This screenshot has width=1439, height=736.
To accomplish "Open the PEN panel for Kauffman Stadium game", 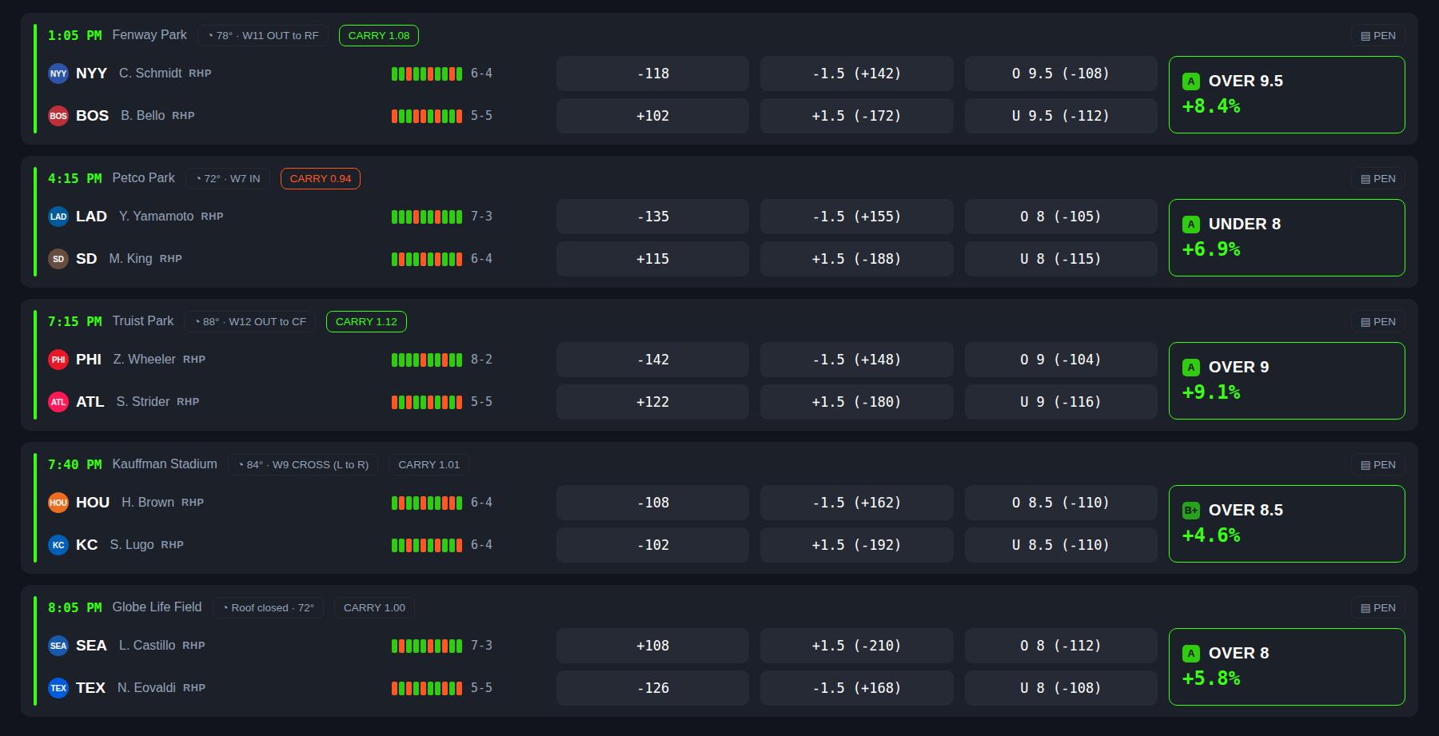I will coord(1378,465).
